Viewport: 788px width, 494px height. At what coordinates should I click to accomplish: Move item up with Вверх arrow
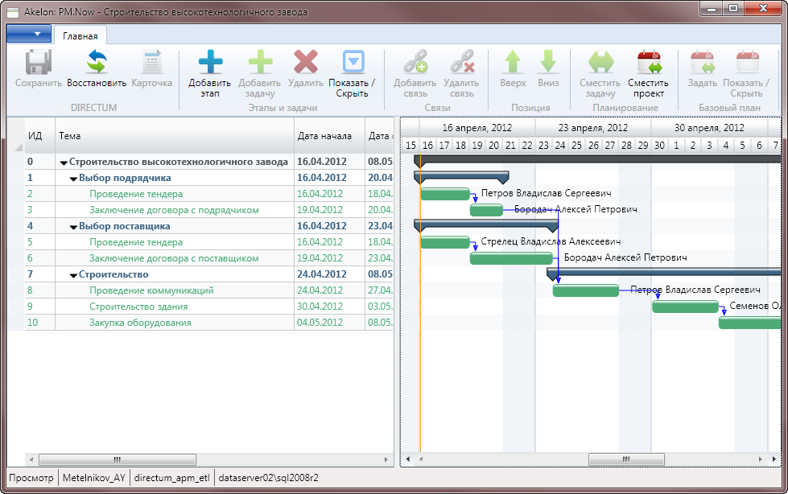point(513,62)
